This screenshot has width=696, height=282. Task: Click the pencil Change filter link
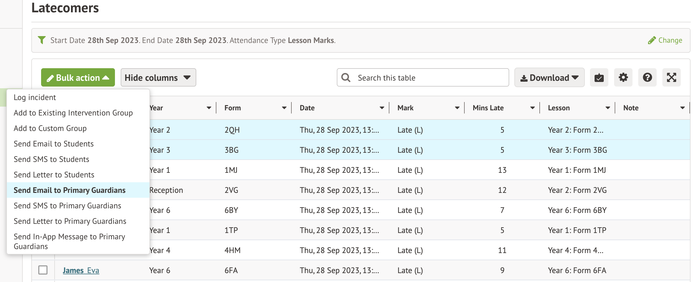[x=665, y=40]
